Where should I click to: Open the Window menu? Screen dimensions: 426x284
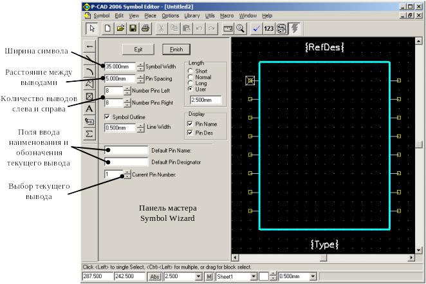tap(248, 15)
